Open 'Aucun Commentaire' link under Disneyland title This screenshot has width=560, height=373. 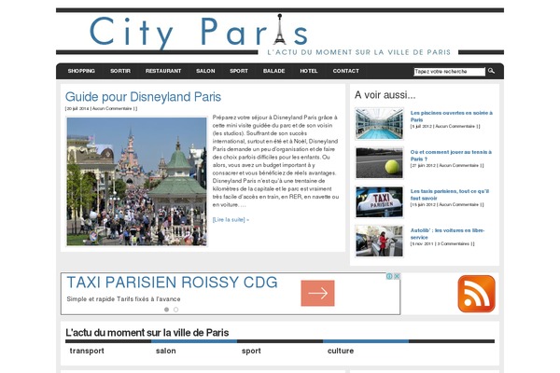coord(112,108)
